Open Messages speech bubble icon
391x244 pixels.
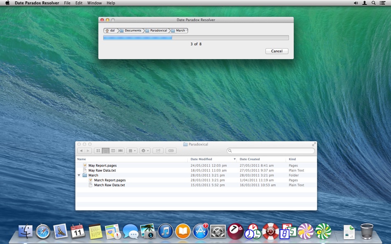coord(130,231)
